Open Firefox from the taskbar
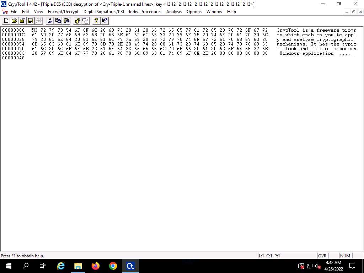Screen dimensions: 364x273 pos(96,266)
